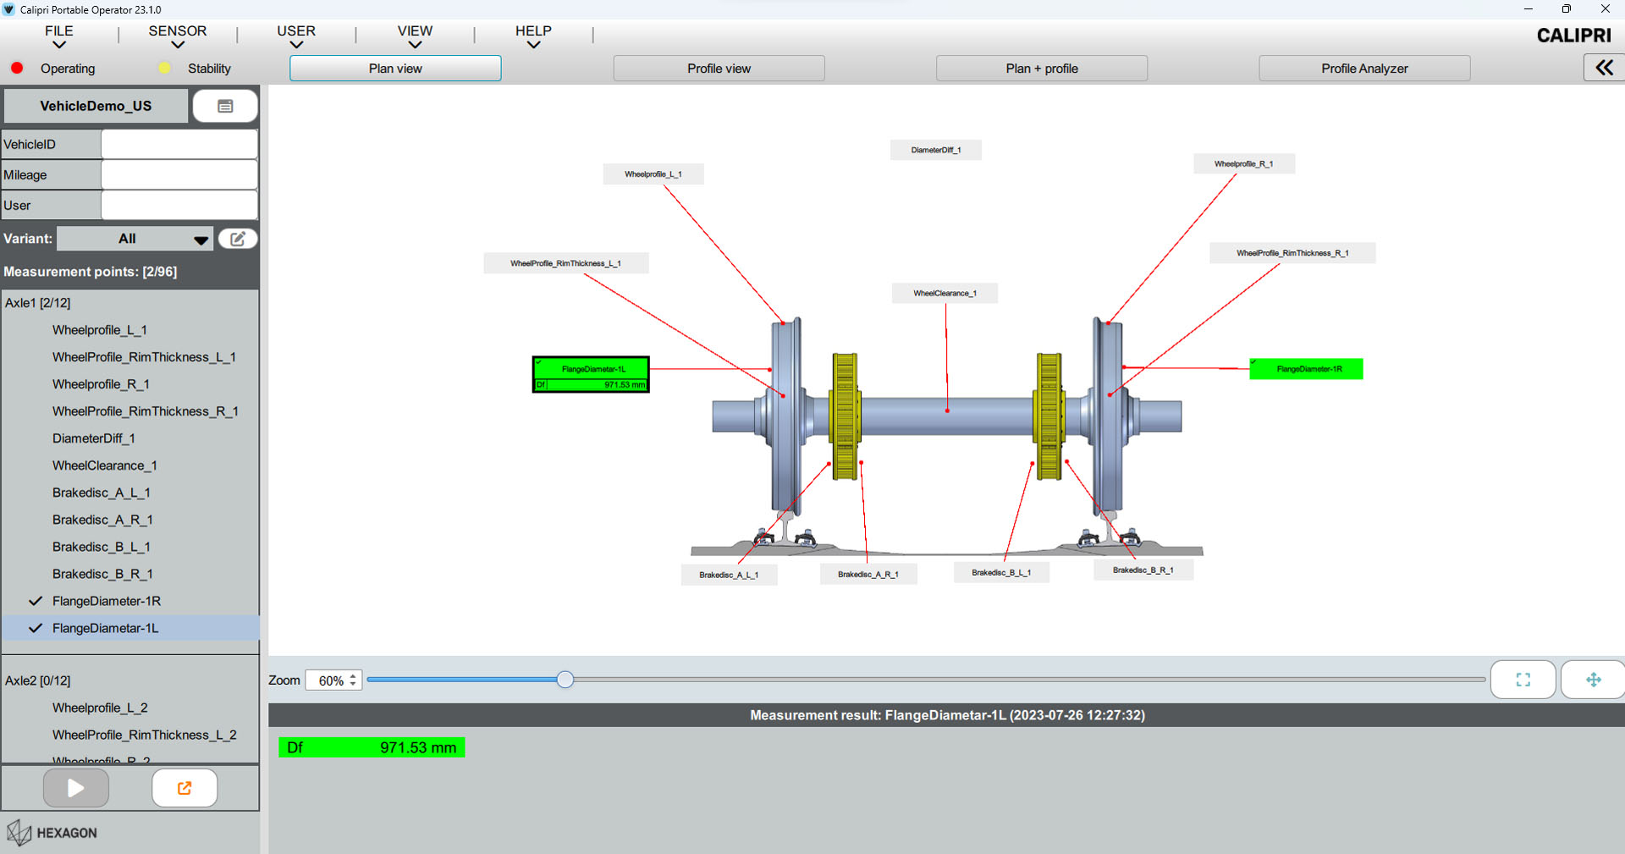Collapse the Axle1 [2/12] group

(38, 302)
